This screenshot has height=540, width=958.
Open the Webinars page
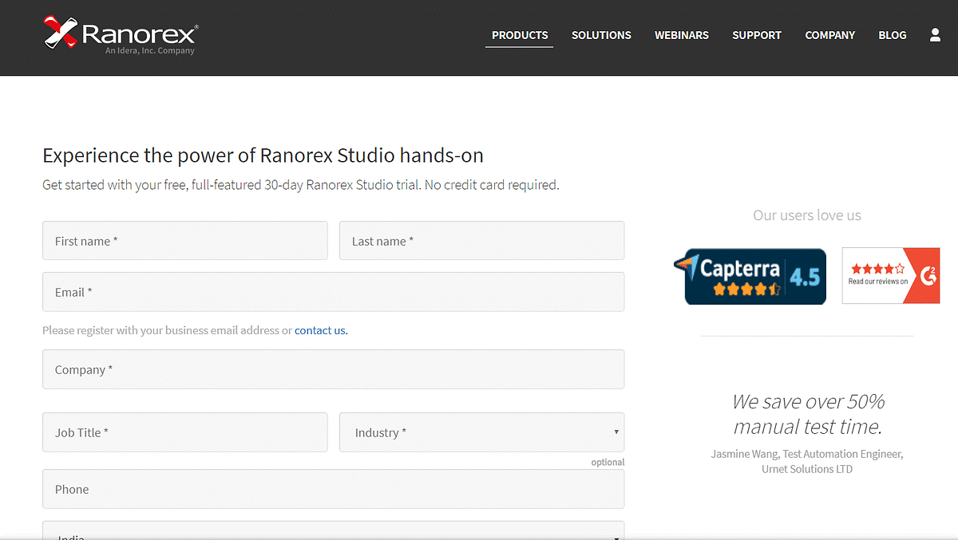tap(682, 35)
